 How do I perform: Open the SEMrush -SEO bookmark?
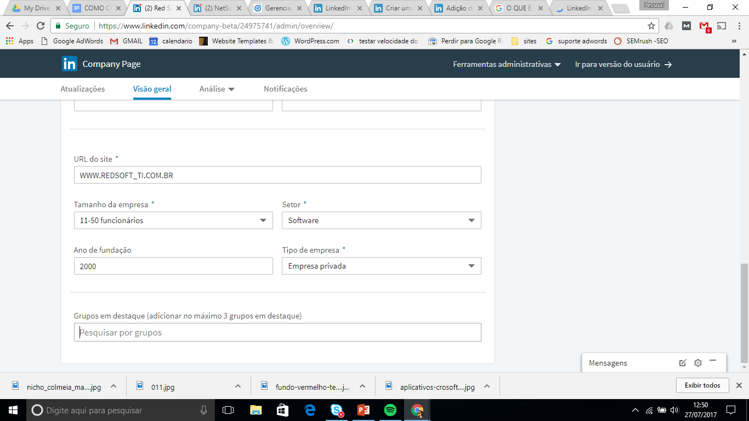[641, 41]
